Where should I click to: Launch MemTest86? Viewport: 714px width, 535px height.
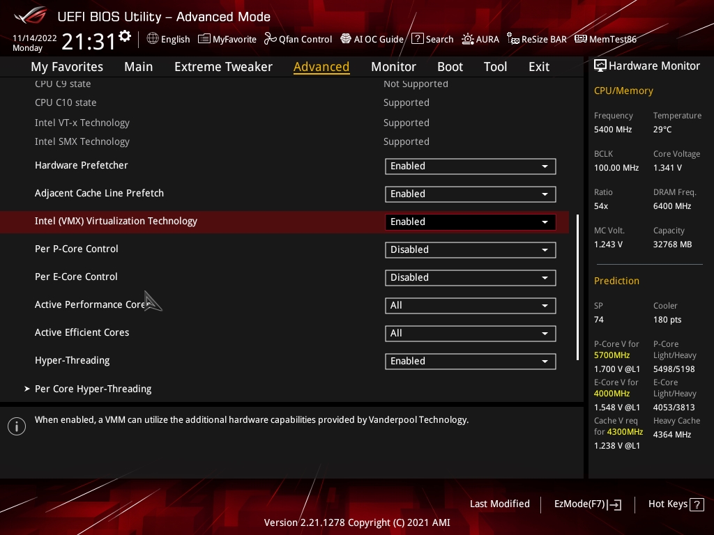(606, 39)
